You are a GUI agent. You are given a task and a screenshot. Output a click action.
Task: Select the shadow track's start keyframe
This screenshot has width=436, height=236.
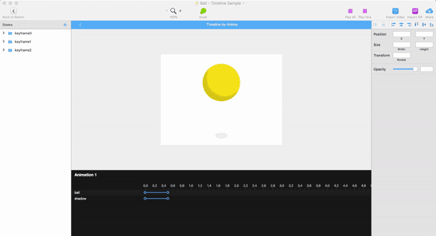tap(145, 199)
